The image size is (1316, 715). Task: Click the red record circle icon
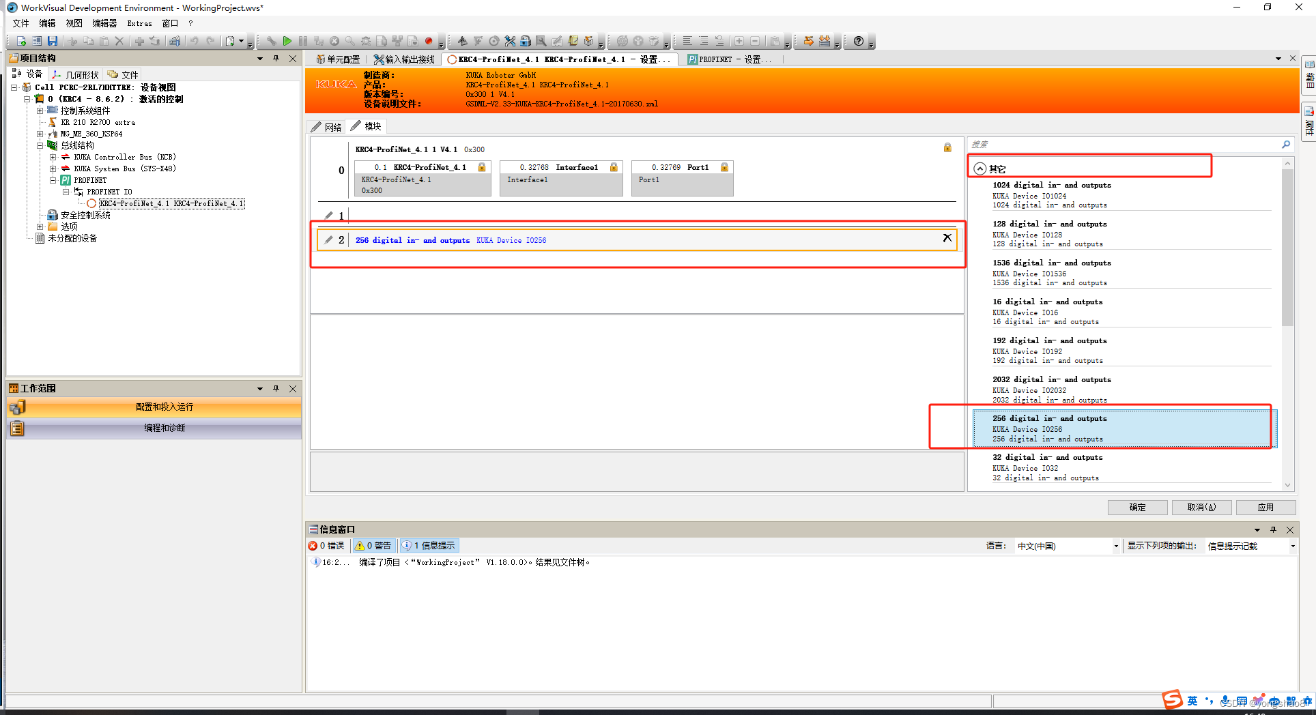click(429, 41)
